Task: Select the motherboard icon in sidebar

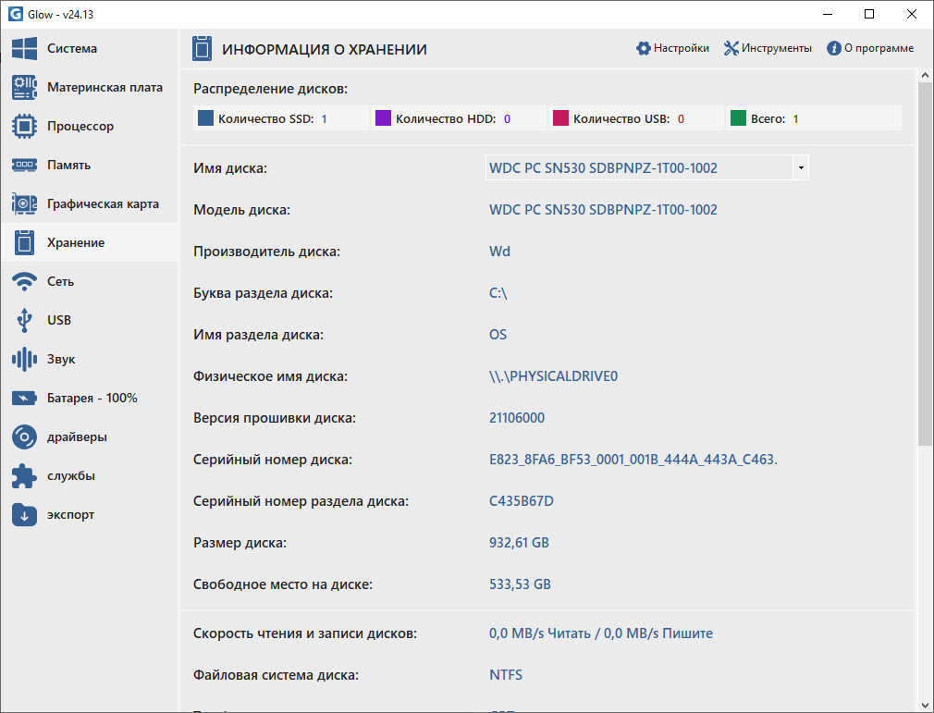Action: [24, 88]
